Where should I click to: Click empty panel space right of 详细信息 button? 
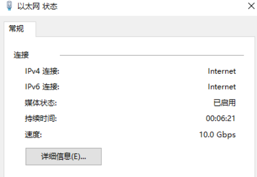(x=172, y=157)
